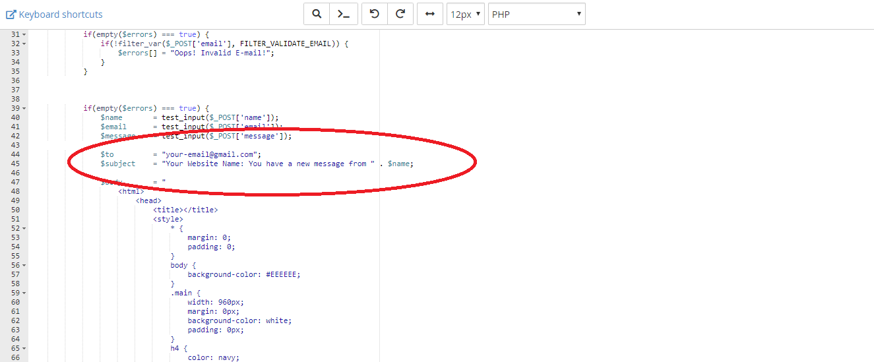Collapse the code fold at line 56

24,265
